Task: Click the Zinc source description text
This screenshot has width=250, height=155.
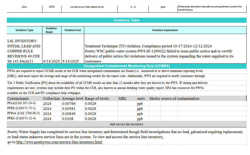Action: [x=210, y=8]
